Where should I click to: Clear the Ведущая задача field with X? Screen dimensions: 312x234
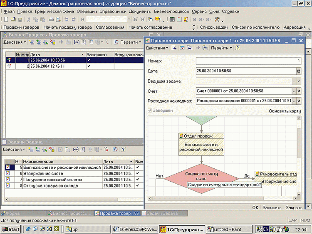[299, 81]
